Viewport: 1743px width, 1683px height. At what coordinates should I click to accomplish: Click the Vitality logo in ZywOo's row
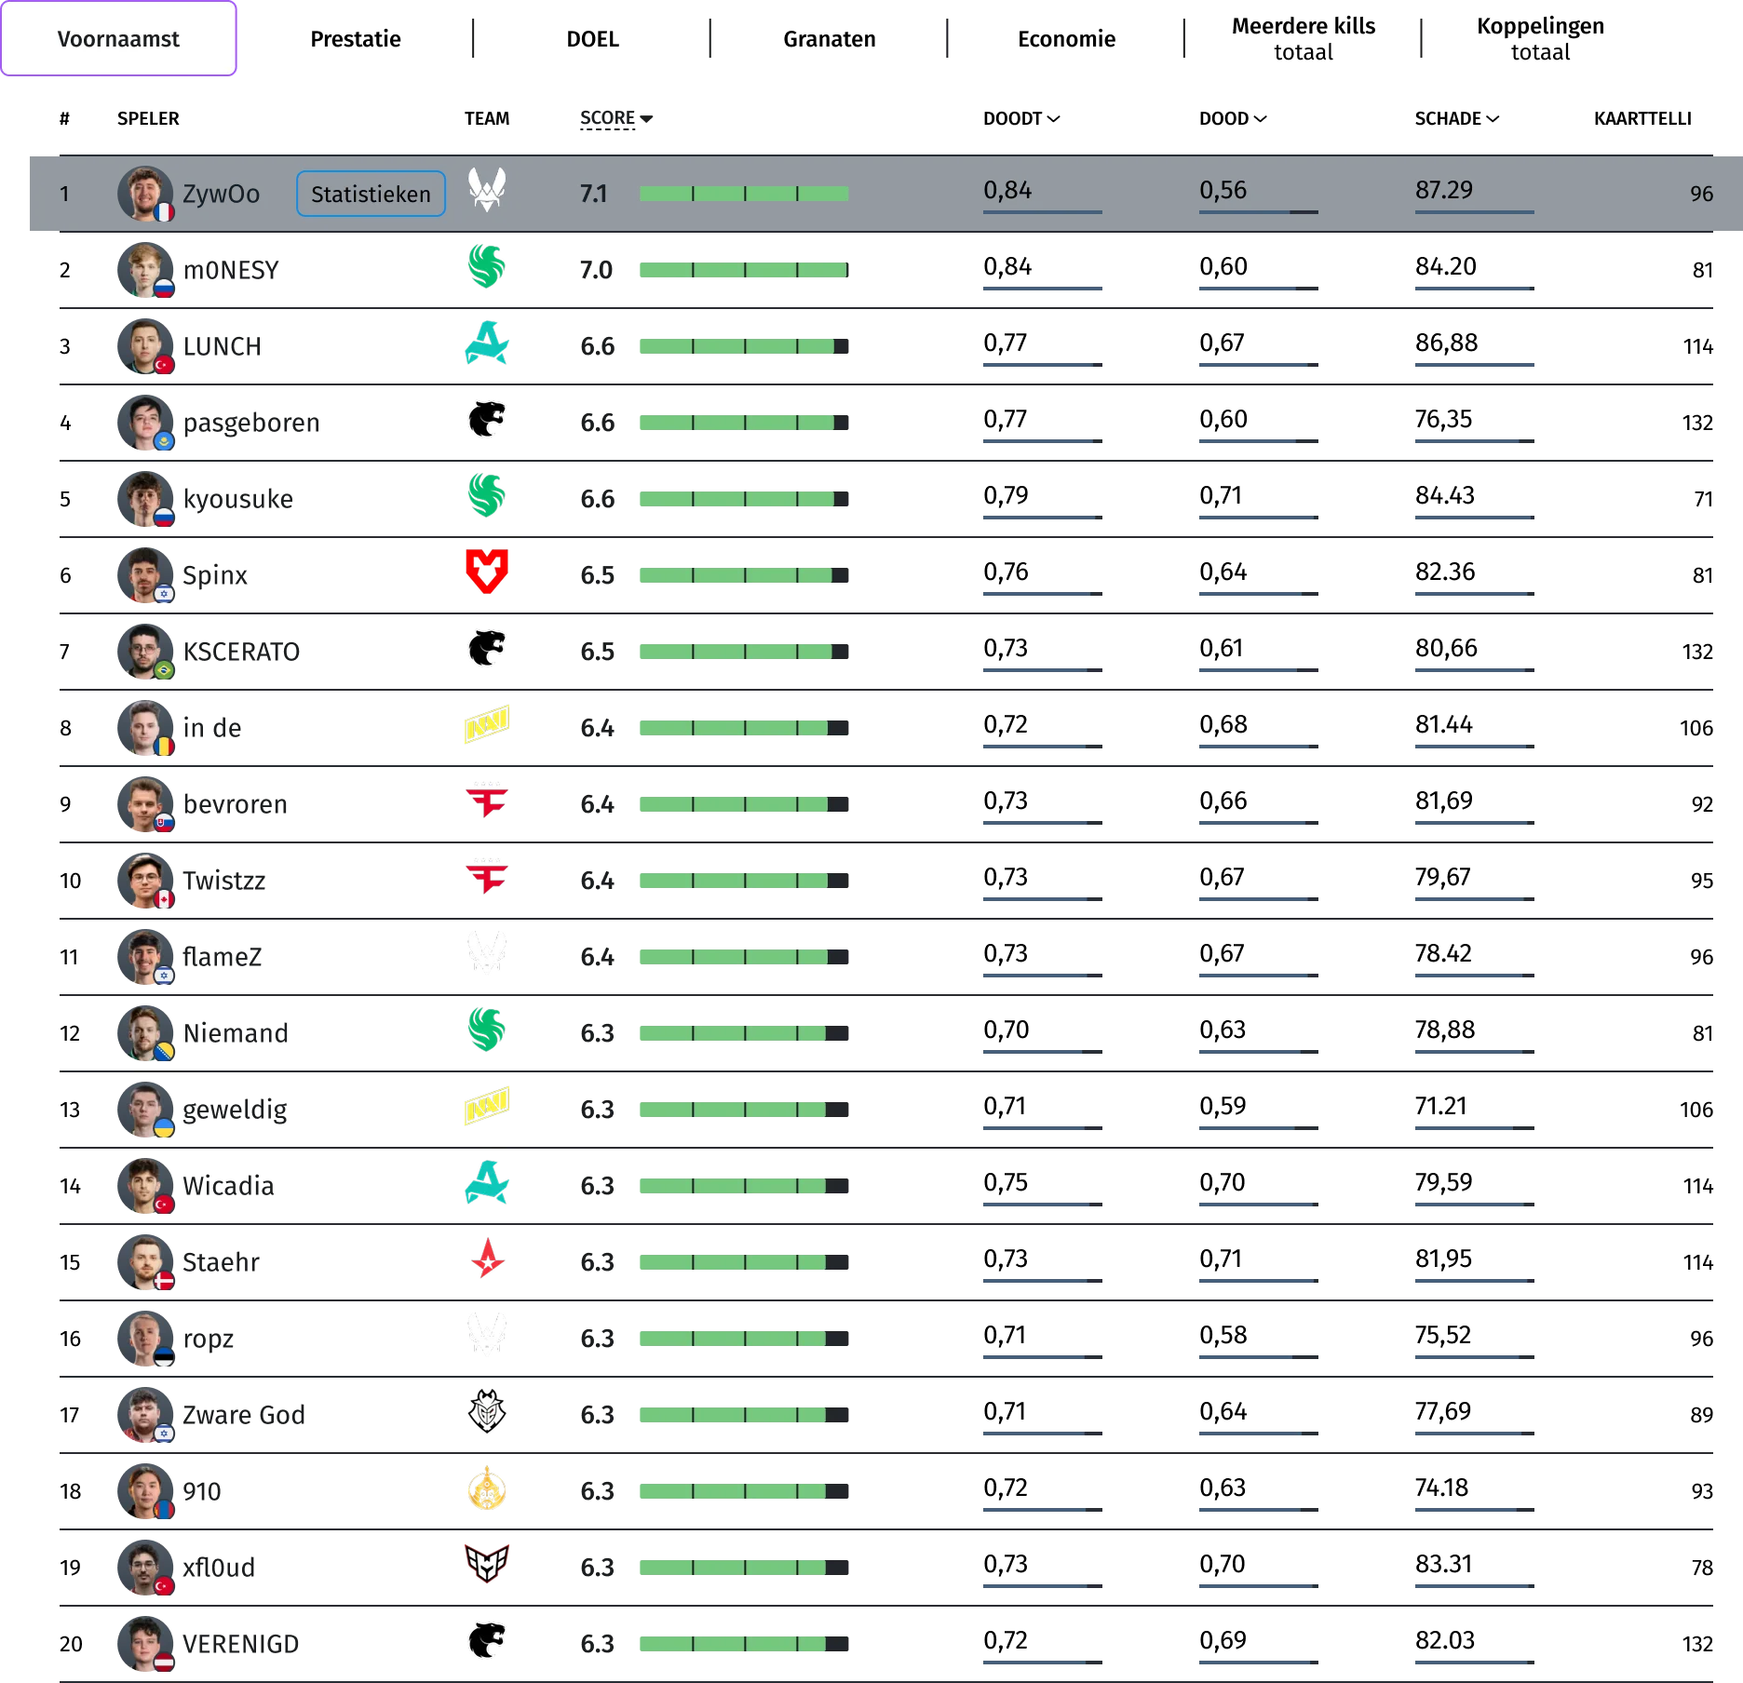(486, 190)
